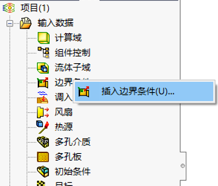Image resolution: width=218 pixels, height=186 pixels.
Task: Select the 流体子域 fluid subdomain icon
Action: (x=43, y=68)
